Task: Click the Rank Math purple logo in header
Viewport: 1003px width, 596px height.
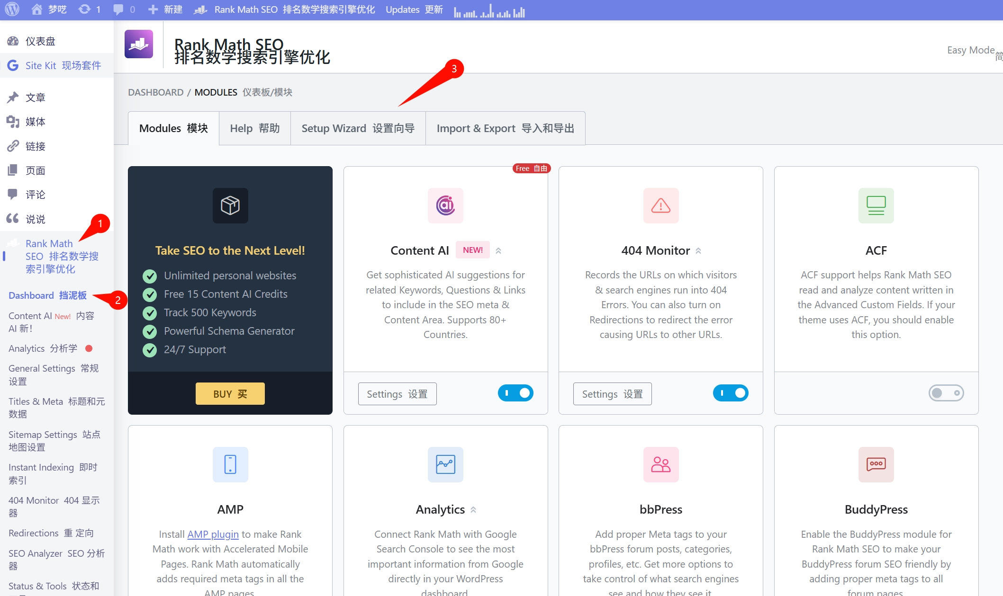Action: click(x=139, y=44)
